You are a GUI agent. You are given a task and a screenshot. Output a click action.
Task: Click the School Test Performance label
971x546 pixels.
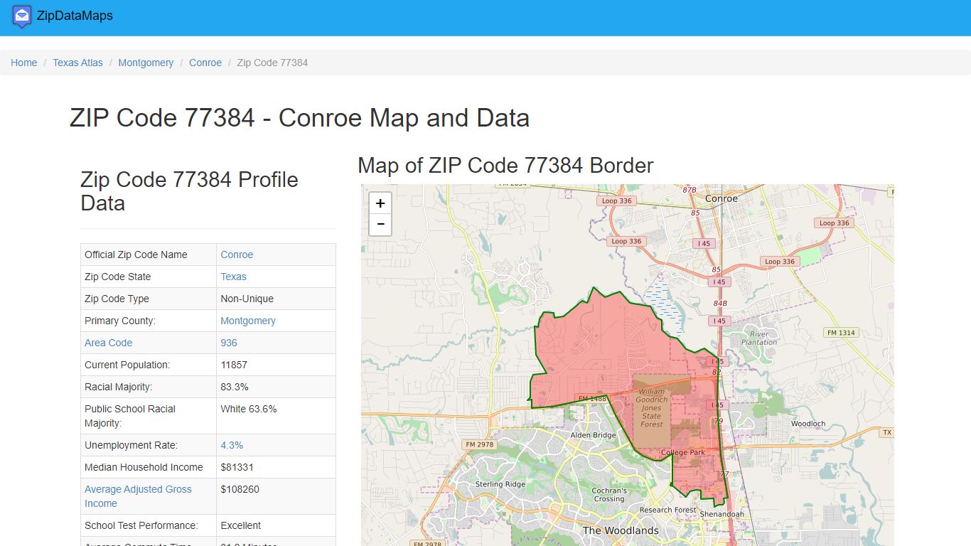(141, 525)
